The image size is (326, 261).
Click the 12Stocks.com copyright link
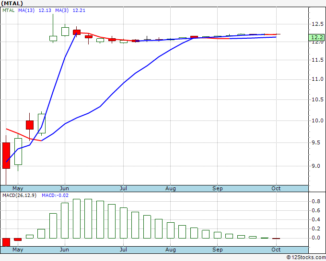[x=306, y=257]
